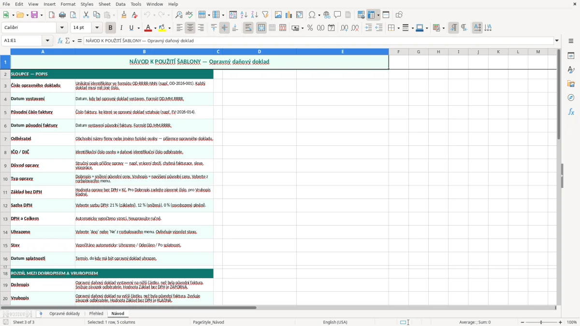The height and width of the screenshot is (326, 580).
Task: Open the font color dropdown arrow
Action: click(155, 28)
